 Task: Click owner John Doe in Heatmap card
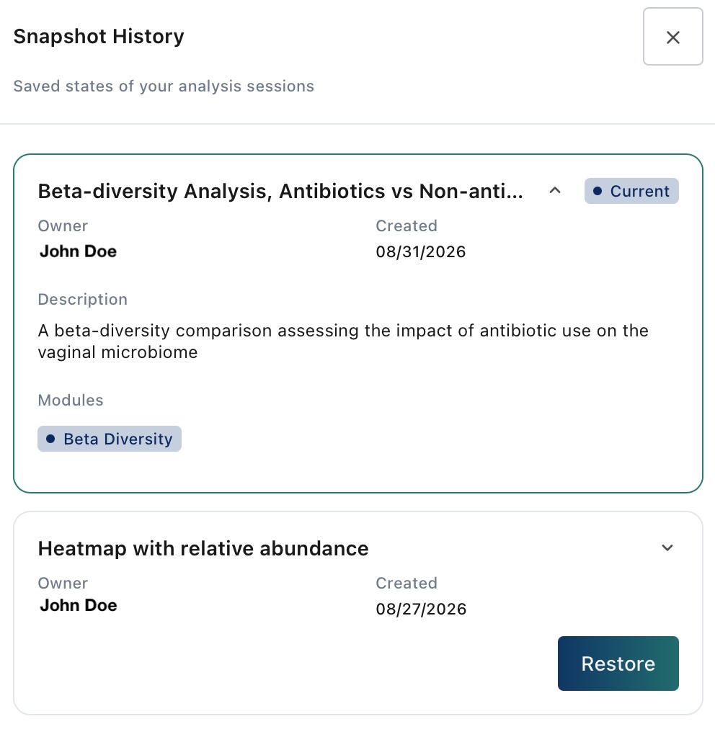pos(78,605)
